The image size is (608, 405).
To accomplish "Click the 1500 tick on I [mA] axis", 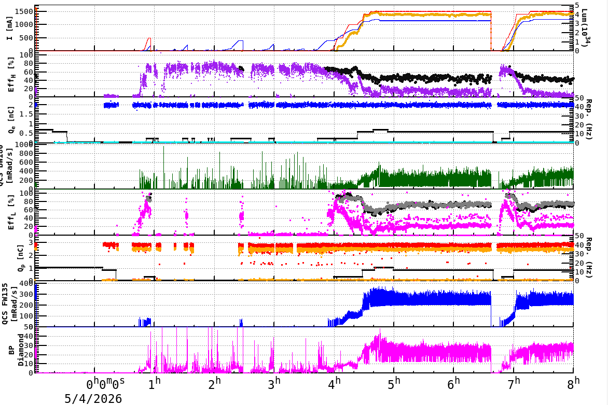I will pos(24,11).
